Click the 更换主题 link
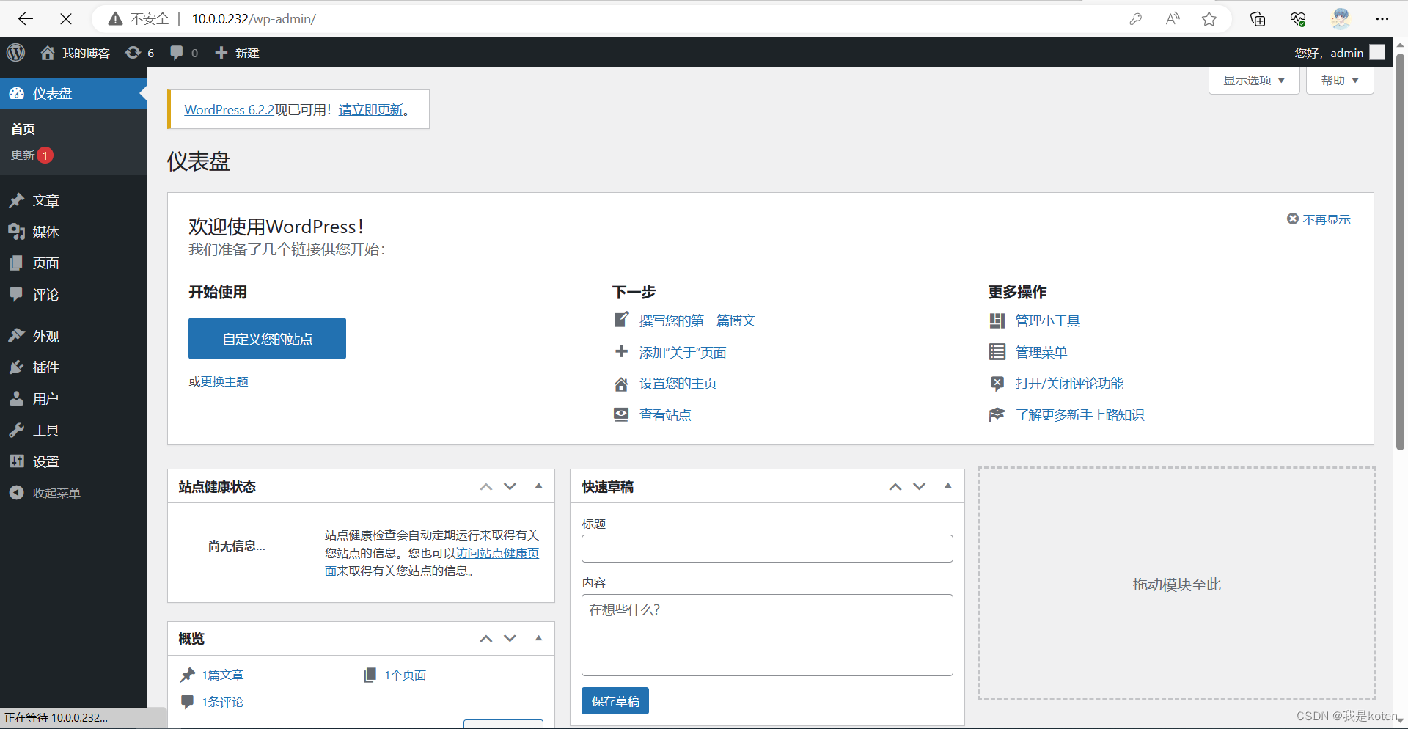Screen dimensions: 1408x729 [224, 381]
